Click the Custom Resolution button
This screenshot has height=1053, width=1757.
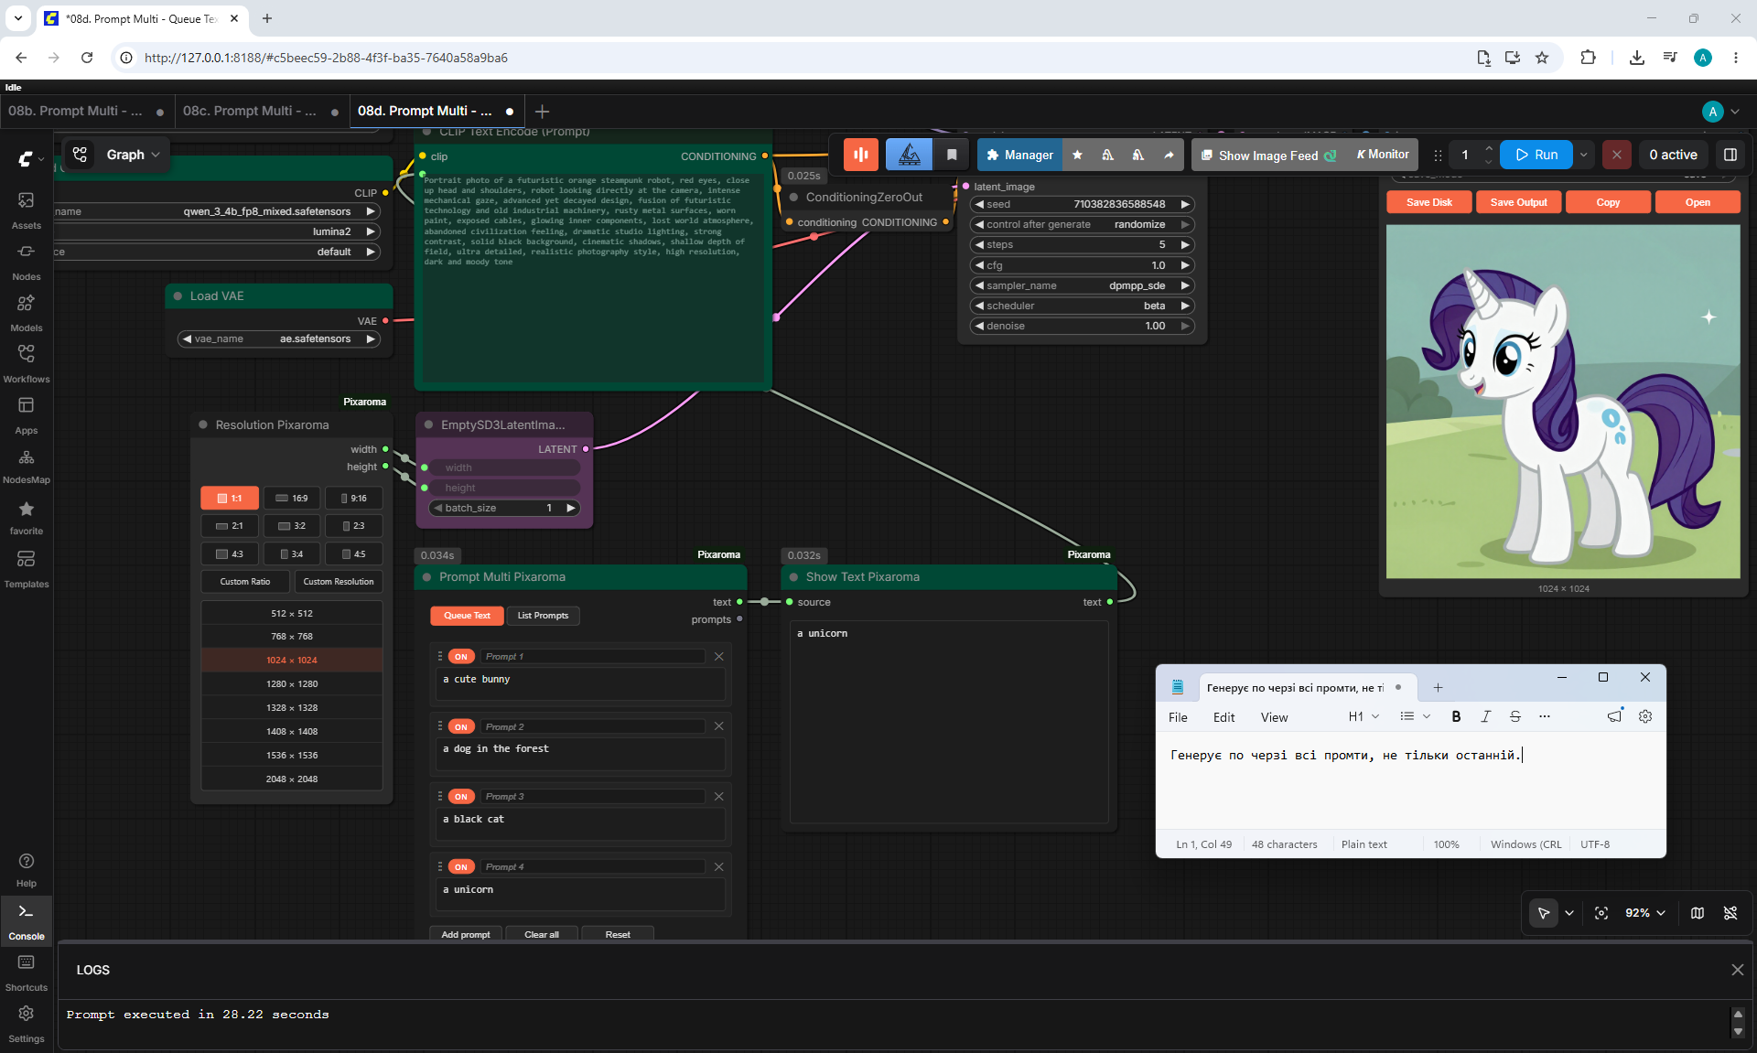(x=339, y=582)
